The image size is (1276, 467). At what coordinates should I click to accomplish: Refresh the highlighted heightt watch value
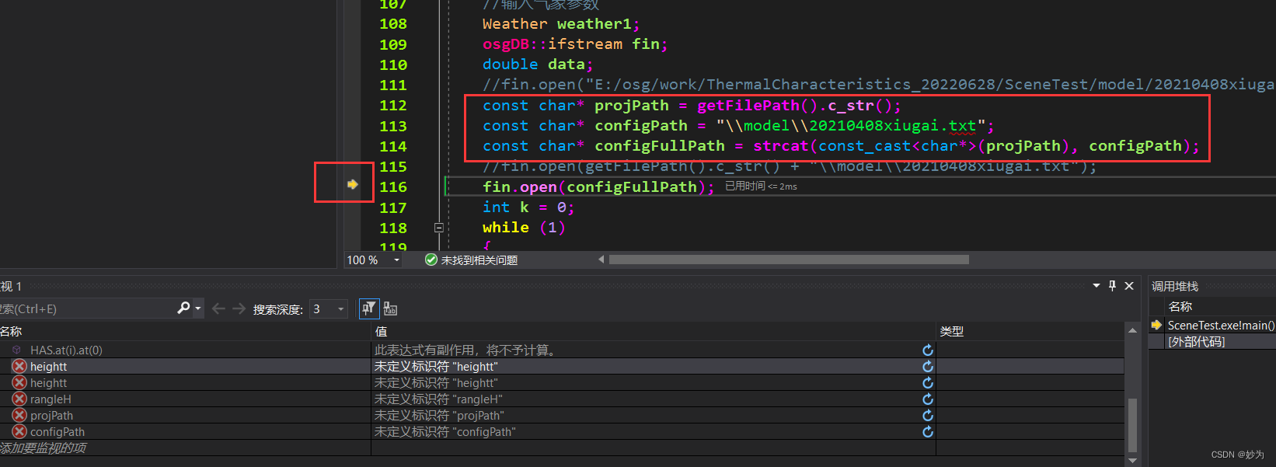pyautogui.click(x=927, y=367)
